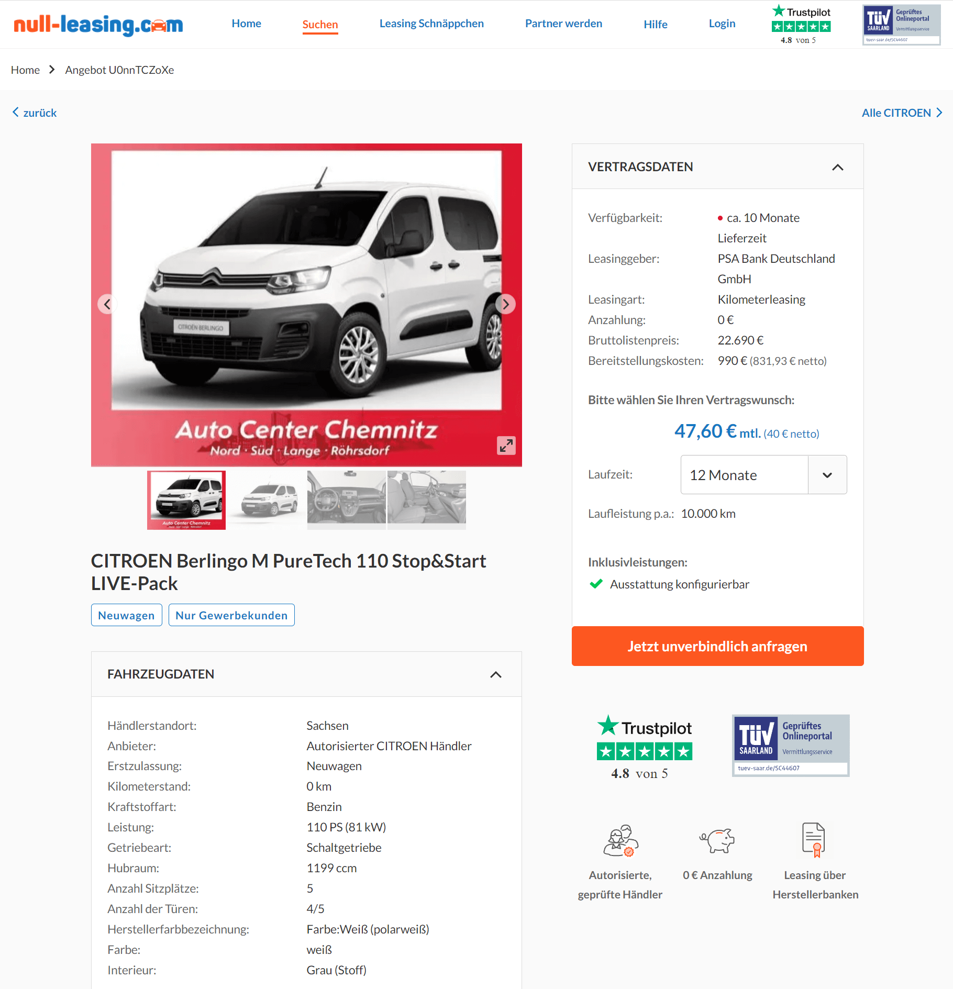
Task: Advance to next car image arrow
Action: tap(505, 304)
